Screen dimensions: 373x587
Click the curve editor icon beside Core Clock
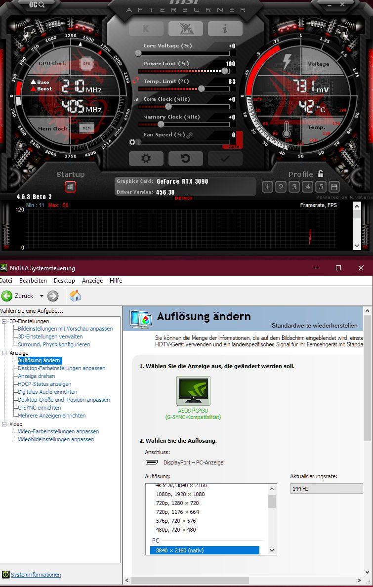point(136,100)
